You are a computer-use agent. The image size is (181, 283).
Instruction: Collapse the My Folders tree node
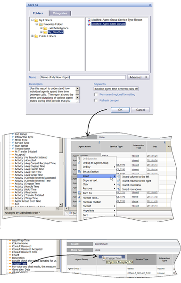pyautogui.click(x=32, y=20)
